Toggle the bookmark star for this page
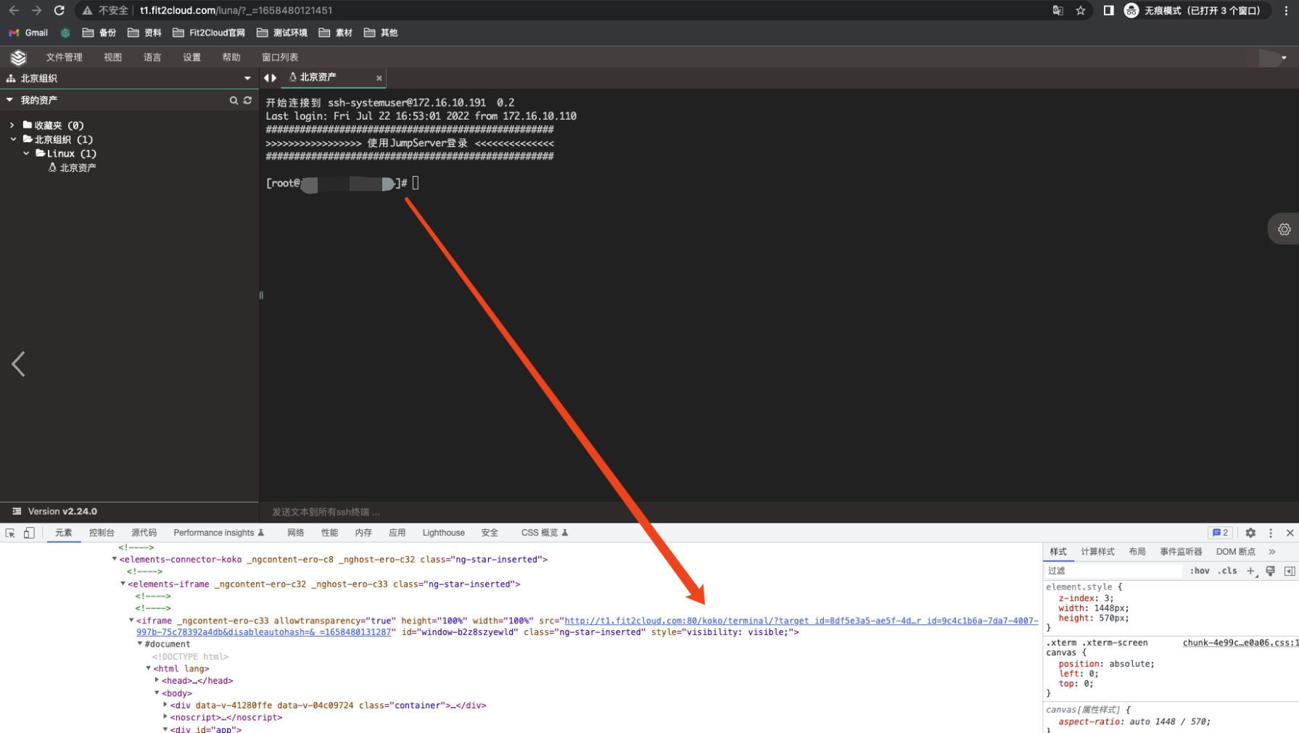 (x=1081, y=10)
